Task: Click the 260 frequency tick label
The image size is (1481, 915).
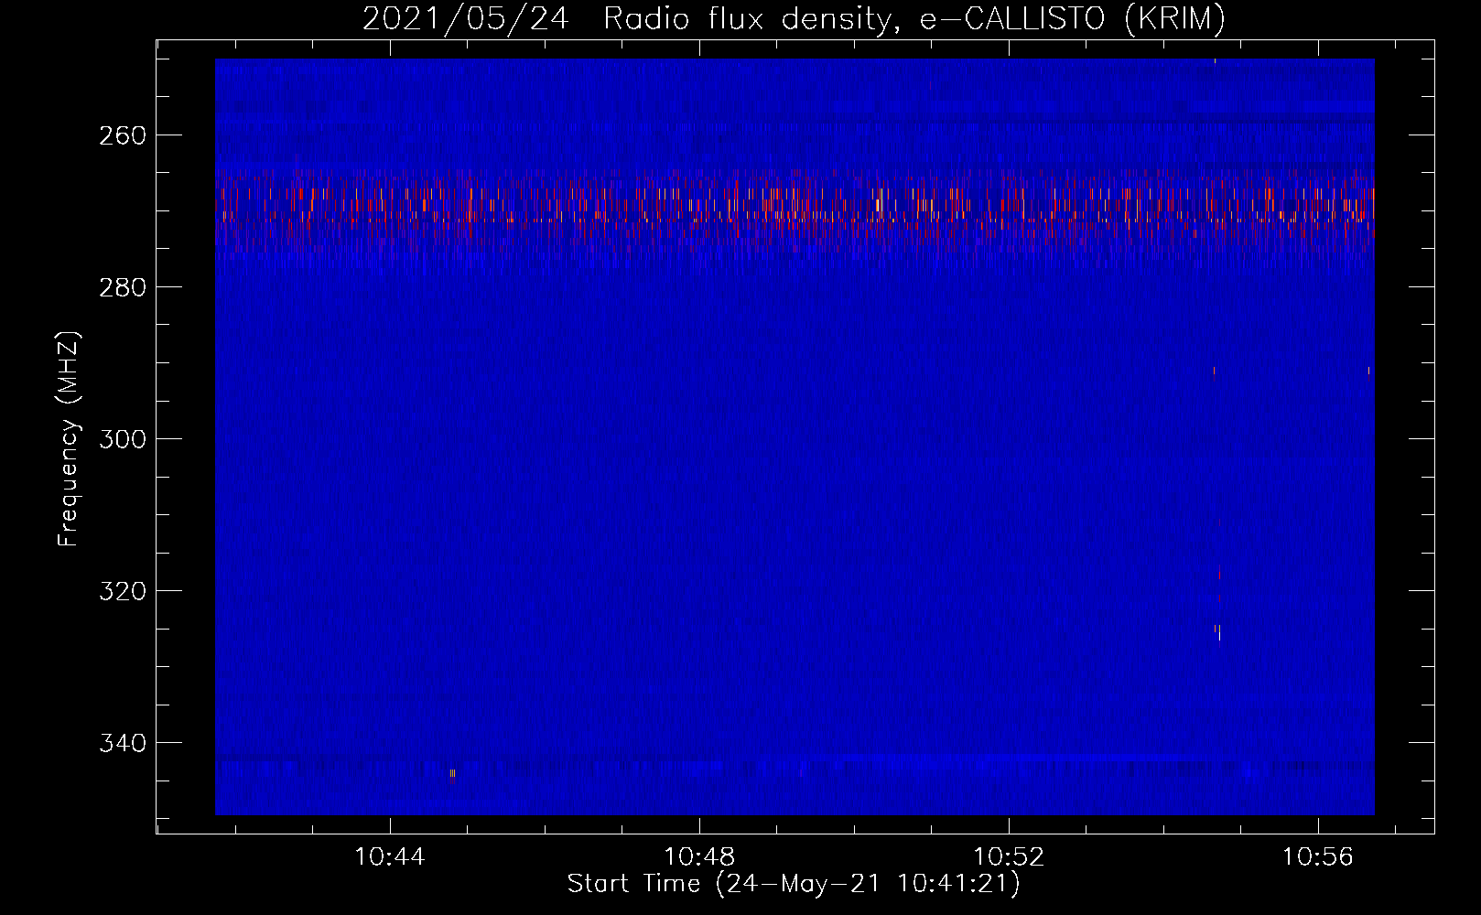Action: click(x=123, y=135)
